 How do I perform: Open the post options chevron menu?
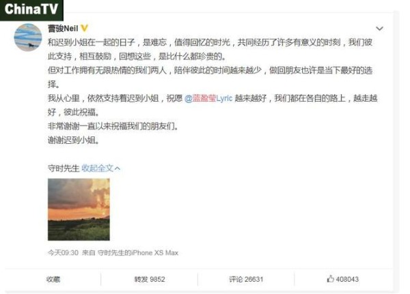[379, 29]
